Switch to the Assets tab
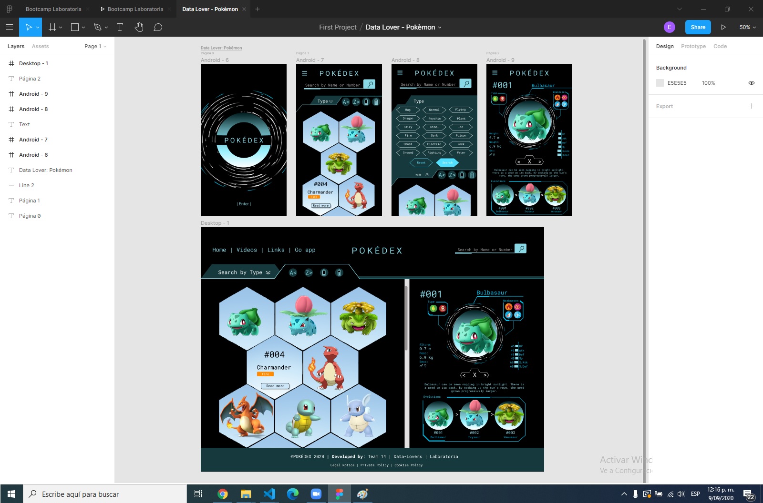Screen dimensions: 763x503 click(41, 46)
